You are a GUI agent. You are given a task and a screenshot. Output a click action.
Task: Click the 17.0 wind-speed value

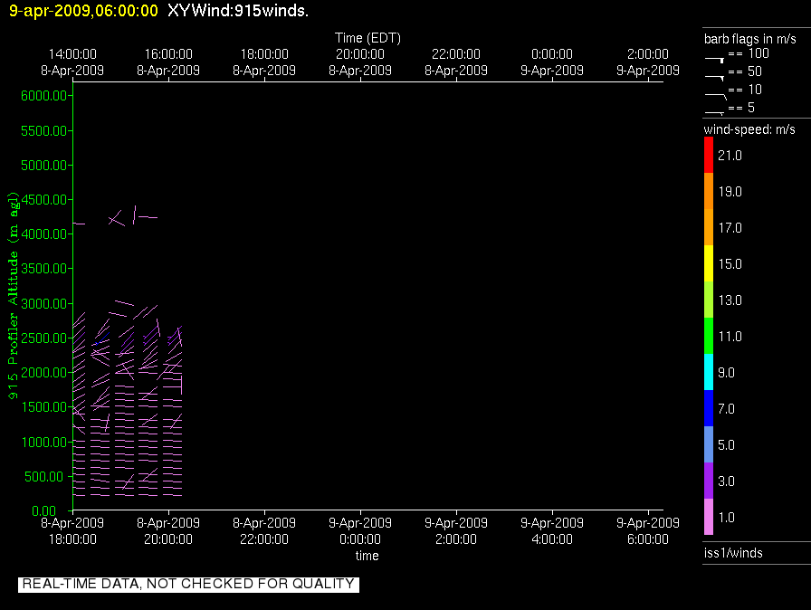[730, 228]
